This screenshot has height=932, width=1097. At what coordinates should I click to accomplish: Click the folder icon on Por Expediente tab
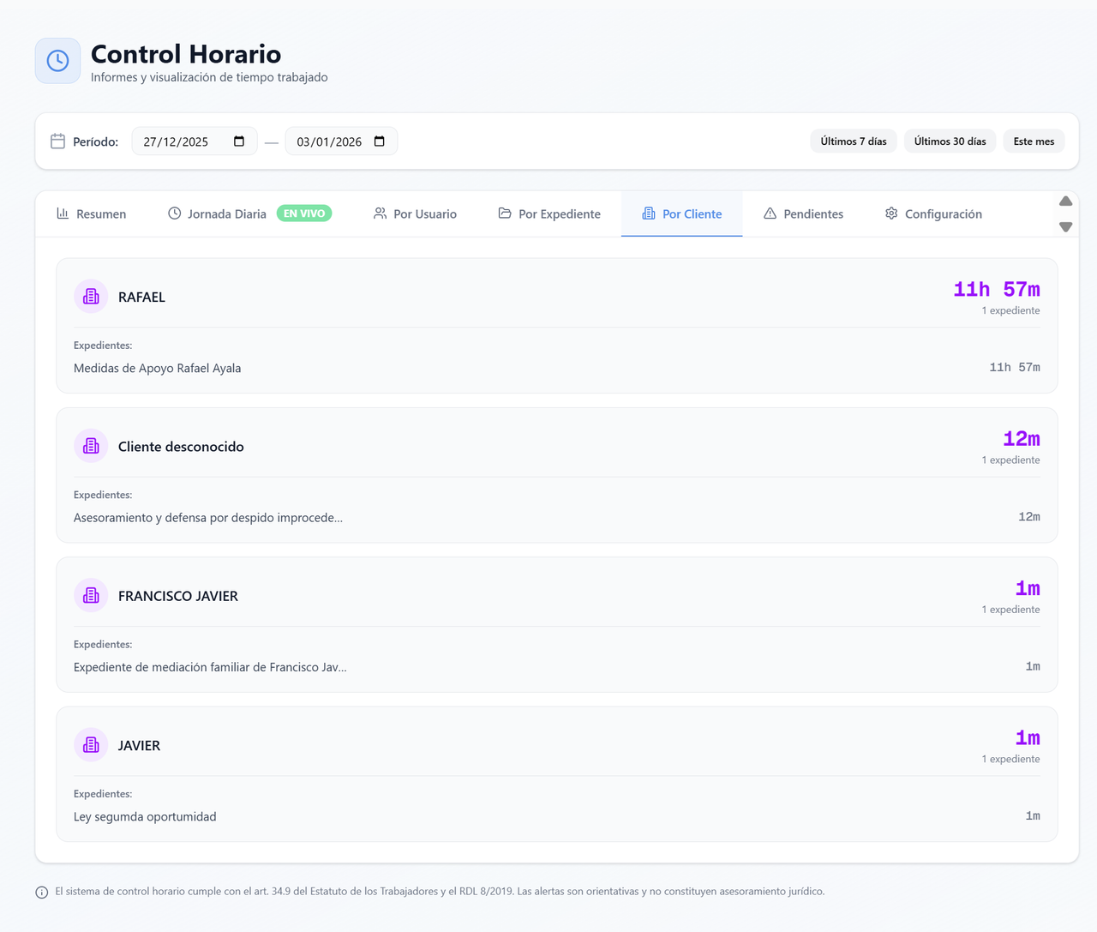pyautogui.click(x=504, y=213)
